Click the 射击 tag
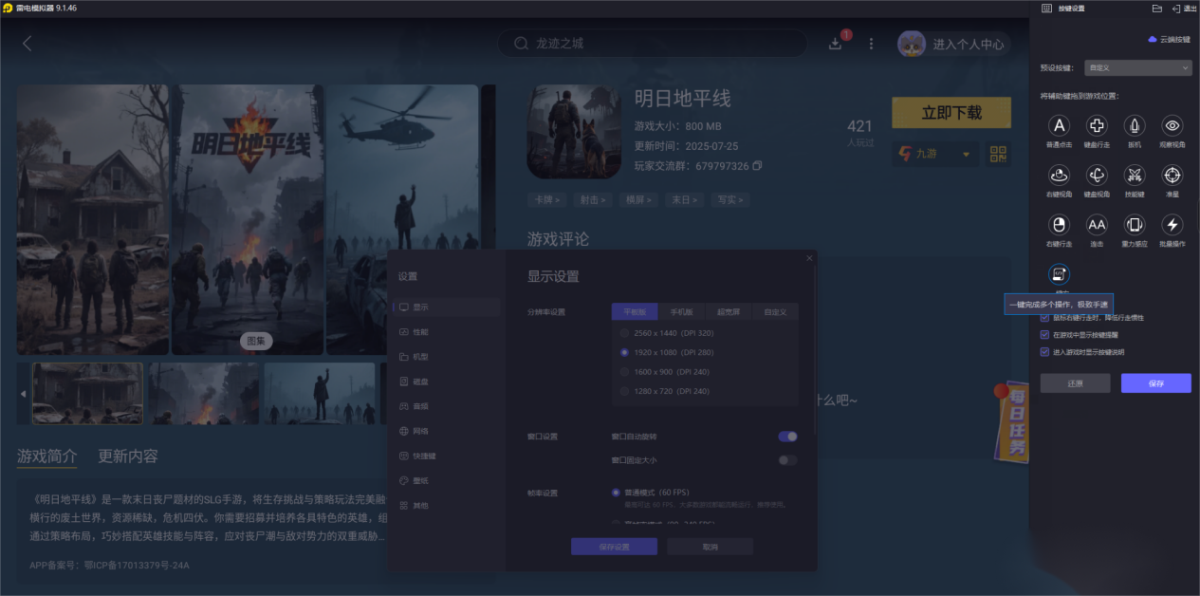The height and width of the screenshot is (596, 1200). [x=593, y=200]
